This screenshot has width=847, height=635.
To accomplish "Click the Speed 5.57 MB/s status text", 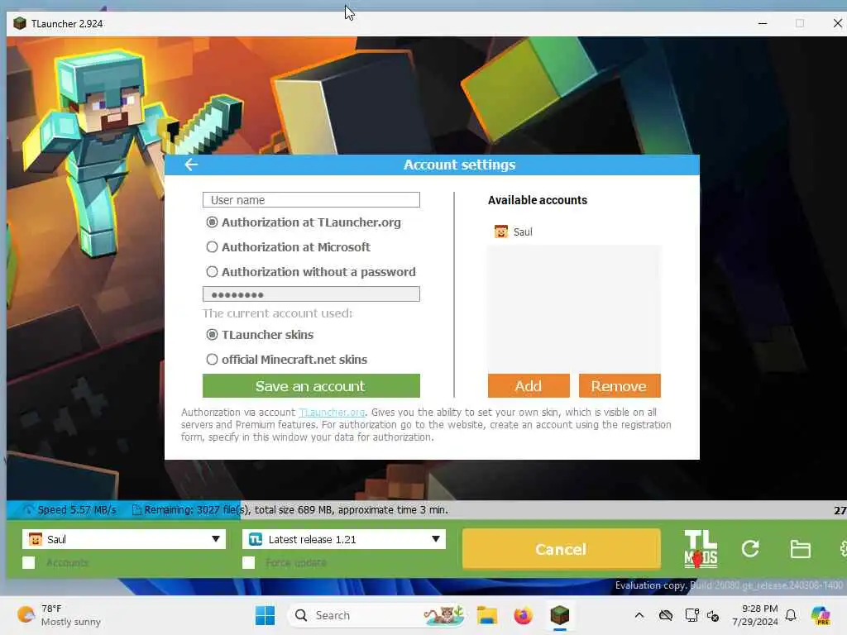I will [77, 509].
